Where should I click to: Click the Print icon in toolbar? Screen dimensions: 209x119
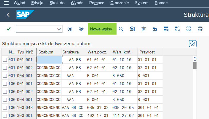click(200, 29)
